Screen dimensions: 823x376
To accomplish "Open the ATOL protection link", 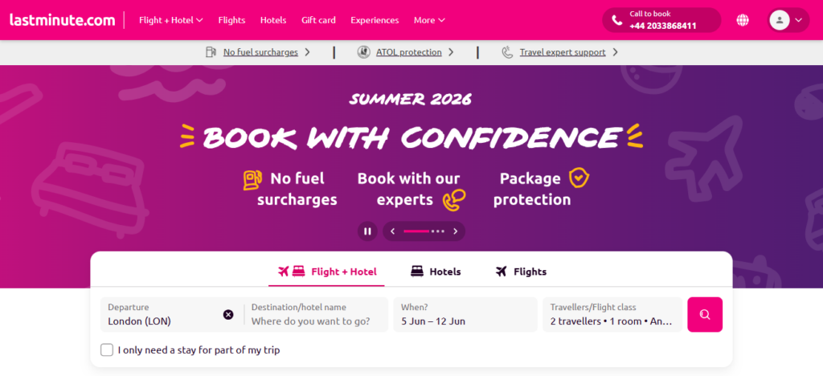I will [x=409, y=52].
